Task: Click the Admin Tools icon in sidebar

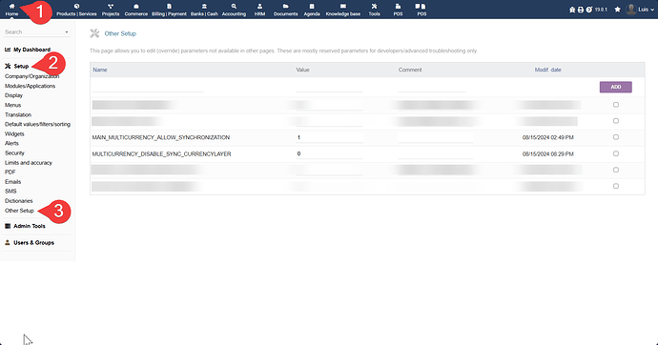Action: coord(8,226)
